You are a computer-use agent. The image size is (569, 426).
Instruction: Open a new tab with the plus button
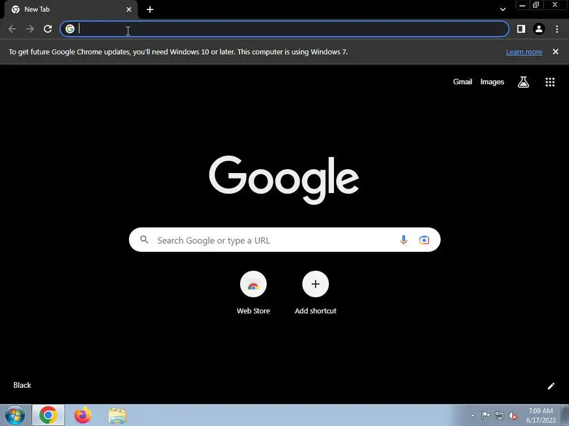click(x=150, y=9)
